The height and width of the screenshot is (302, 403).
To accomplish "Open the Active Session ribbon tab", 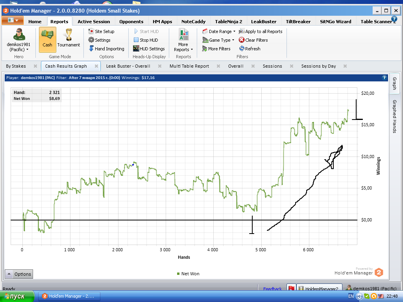I will click(x=94, y=22).
